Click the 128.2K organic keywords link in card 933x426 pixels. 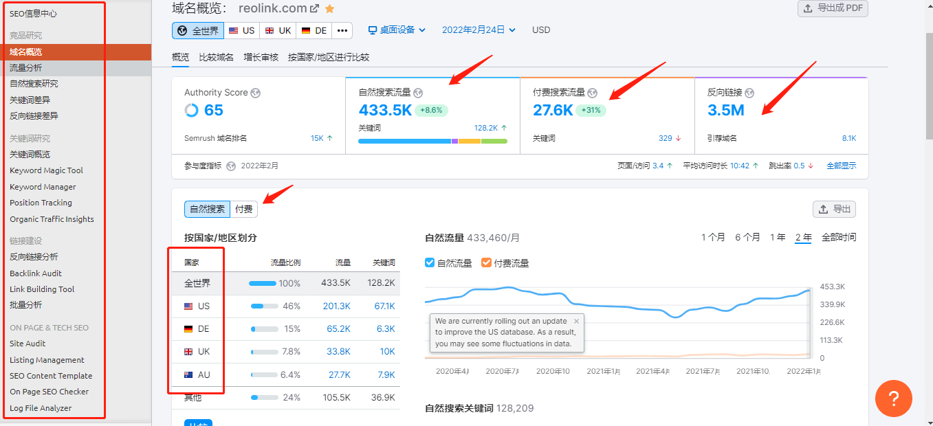coord(485,128)
